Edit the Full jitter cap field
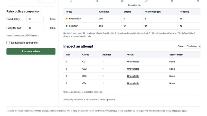Screen dimensions: 207x116 tap(36, 28)
